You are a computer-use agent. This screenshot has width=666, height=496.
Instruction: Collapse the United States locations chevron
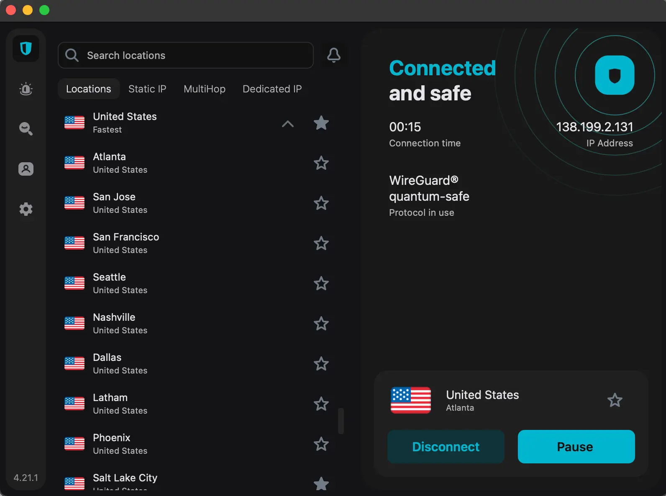tap(288, 123)
